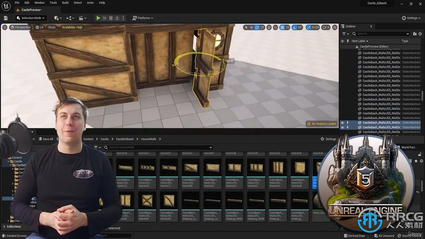Open the Platforms dropdown
This screenshot has height=239, width=425.
(143, 18)
